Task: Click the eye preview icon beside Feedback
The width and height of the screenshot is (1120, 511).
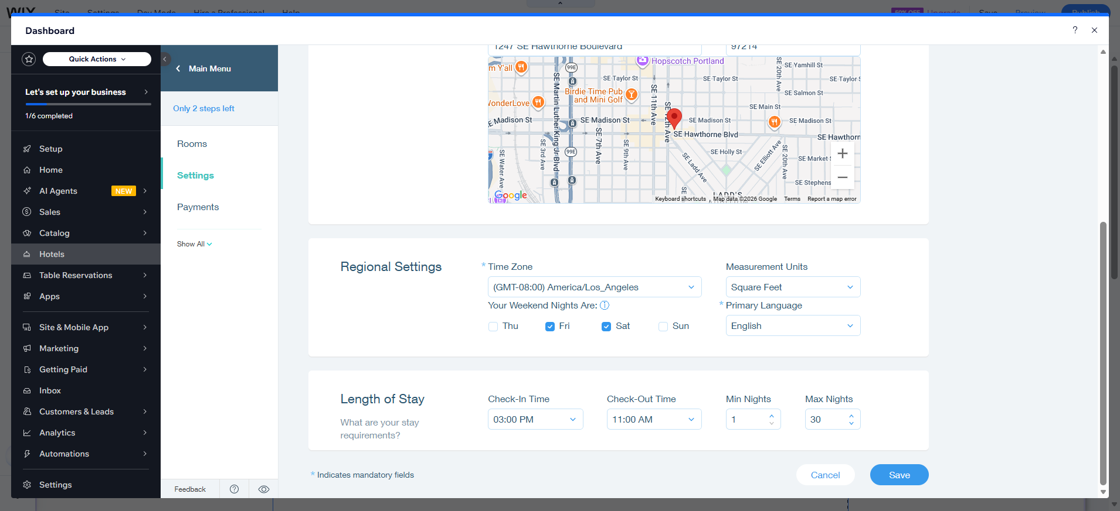Action: click(x=264, y=489)
